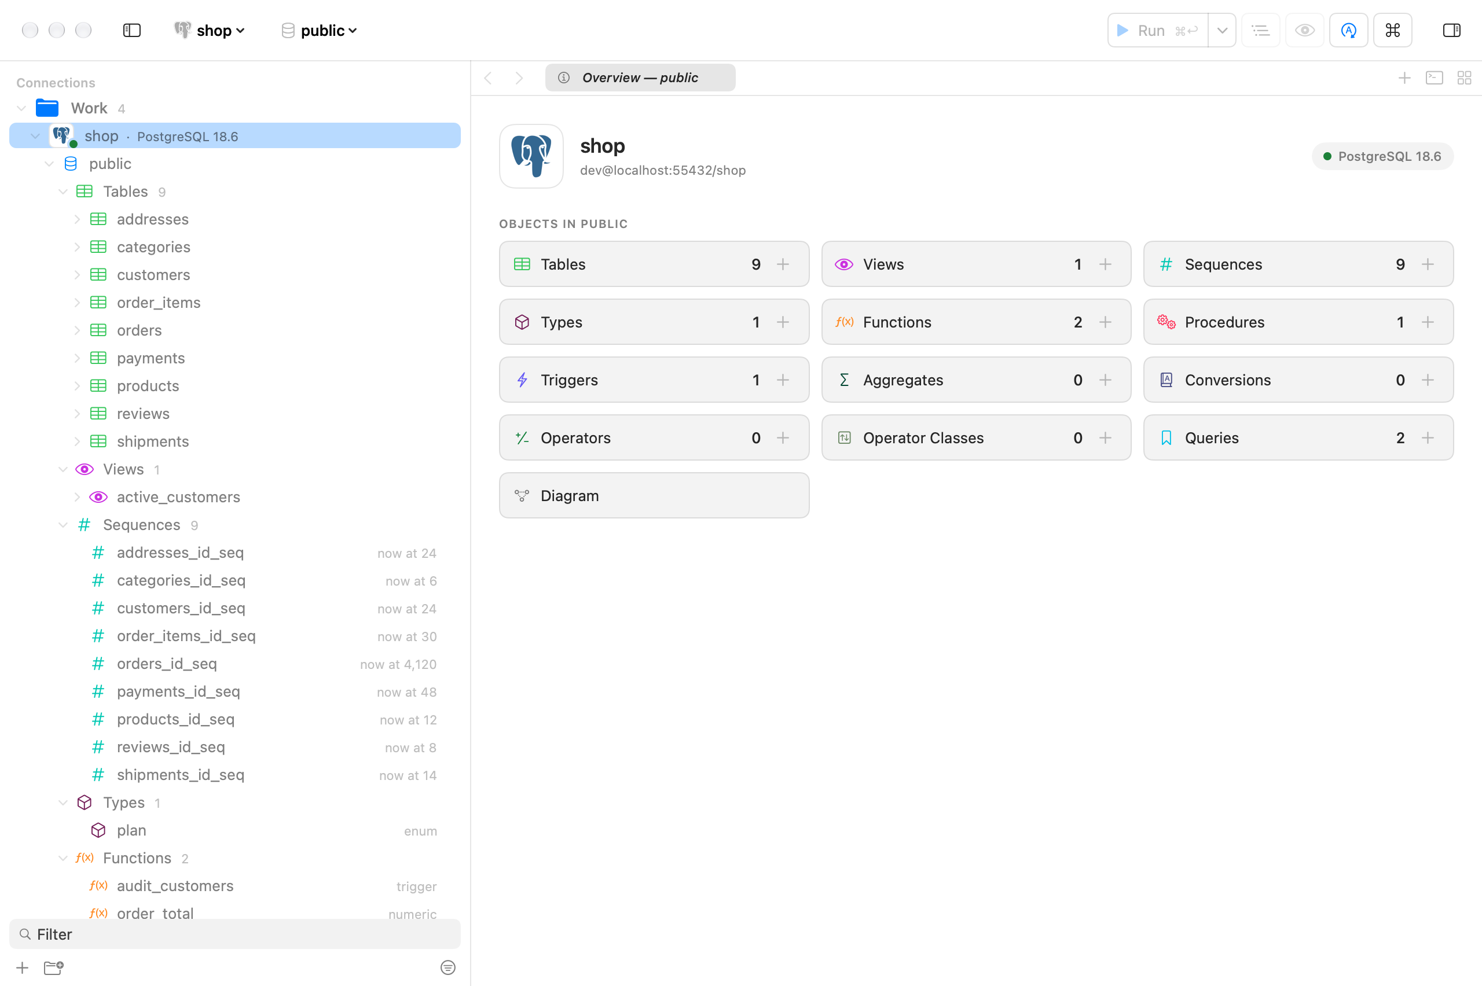Screen dimensions: 1482x986
Task: Select the audit_customers function icon
Action: click(x=98, y=885)
